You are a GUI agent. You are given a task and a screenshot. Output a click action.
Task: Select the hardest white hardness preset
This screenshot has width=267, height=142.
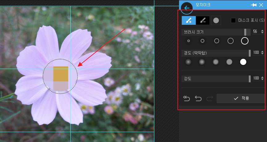243,62
